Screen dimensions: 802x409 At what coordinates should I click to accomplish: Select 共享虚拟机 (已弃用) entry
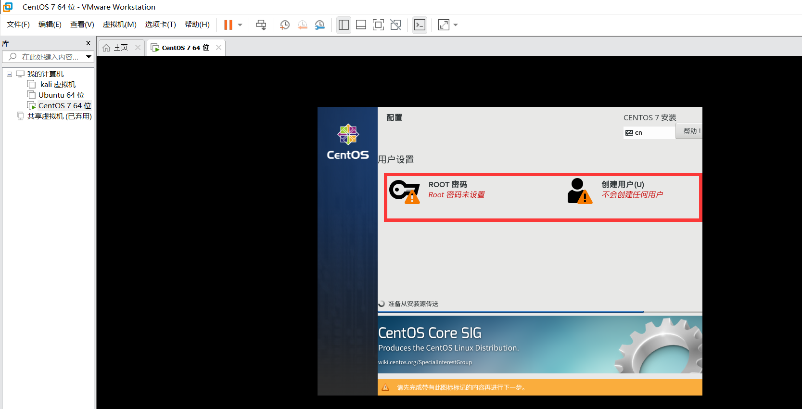pyautogui.click(x=59, y=116)
